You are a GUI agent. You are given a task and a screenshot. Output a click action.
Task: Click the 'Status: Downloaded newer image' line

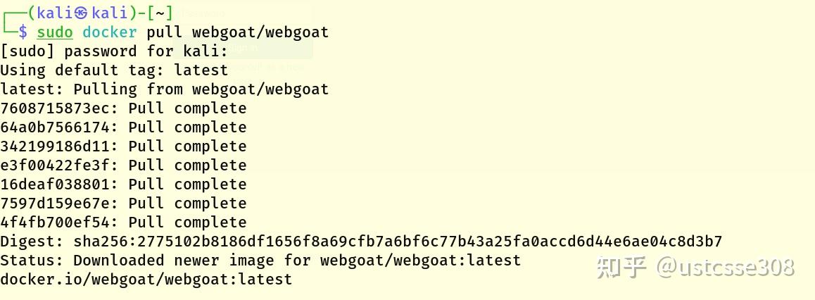point(260,261)
